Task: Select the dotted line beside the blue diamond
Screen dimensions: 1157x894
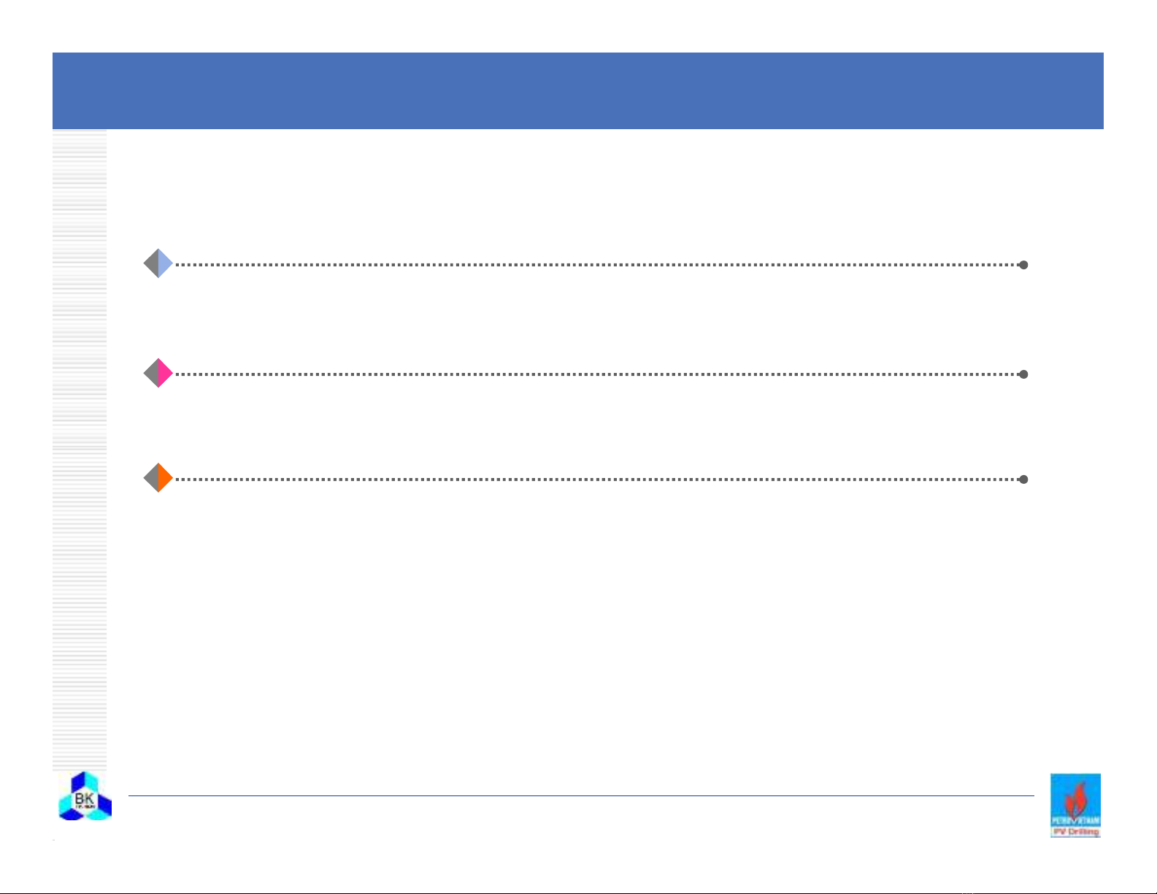Action: coord(597,265)
